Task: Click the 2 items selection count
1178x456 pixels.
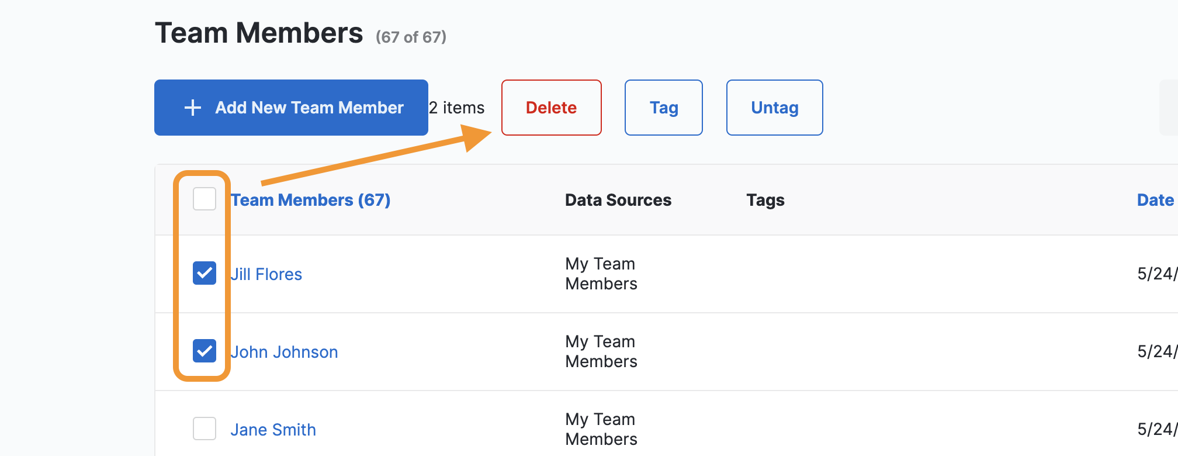Action: pyautogui.click(x=457, y=108)
